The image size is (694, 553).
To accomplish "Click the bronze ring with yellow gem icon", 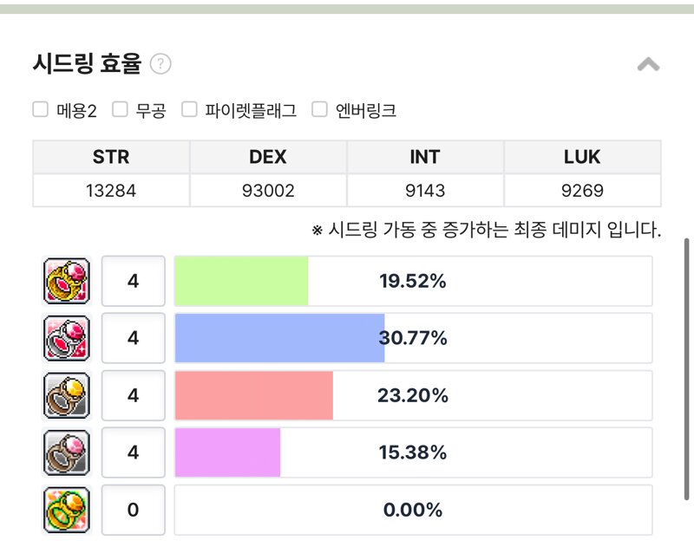I will point(67,395).
